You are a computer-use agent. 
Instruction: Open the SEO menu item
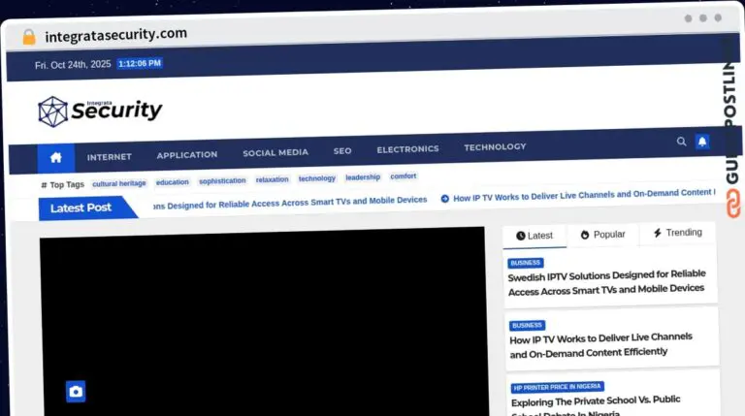(x=342, y=151)
